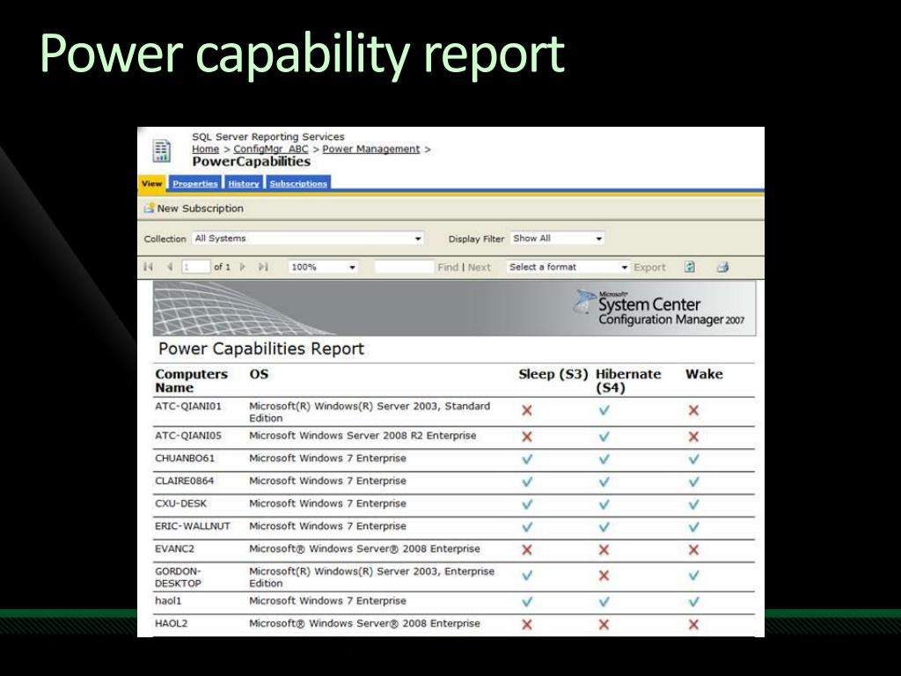
Task: Click the Sleep (S3) status for haol1
Action: (x=526, y=602)
